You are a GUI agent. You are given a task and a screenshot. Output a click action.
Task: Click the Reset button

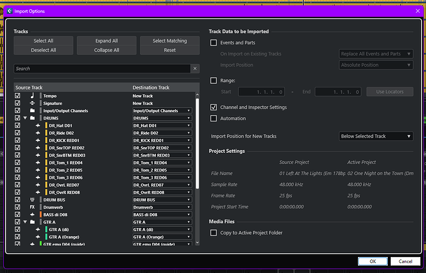point(170,50)
